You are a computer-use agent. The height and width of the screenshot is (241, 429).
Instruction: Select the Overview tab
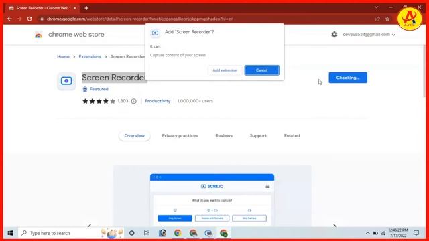pyautogui.click(x=134, y=135)
